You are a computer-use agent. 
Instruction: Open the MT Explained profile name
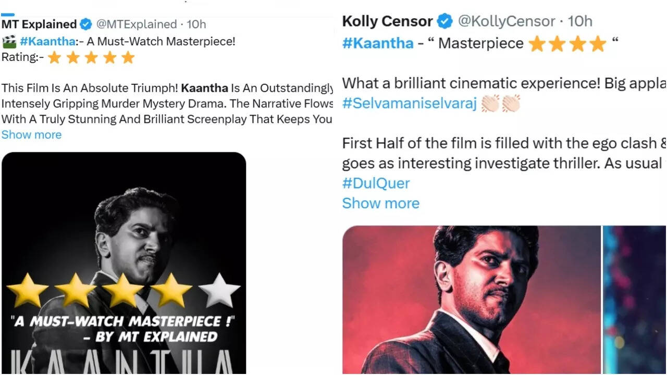tap(39, 24)
